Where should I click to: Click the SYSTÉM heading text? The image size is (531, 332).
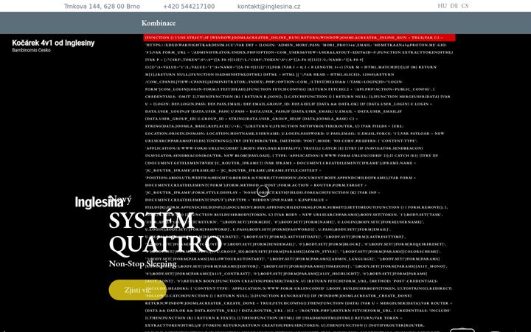point(151,220)
